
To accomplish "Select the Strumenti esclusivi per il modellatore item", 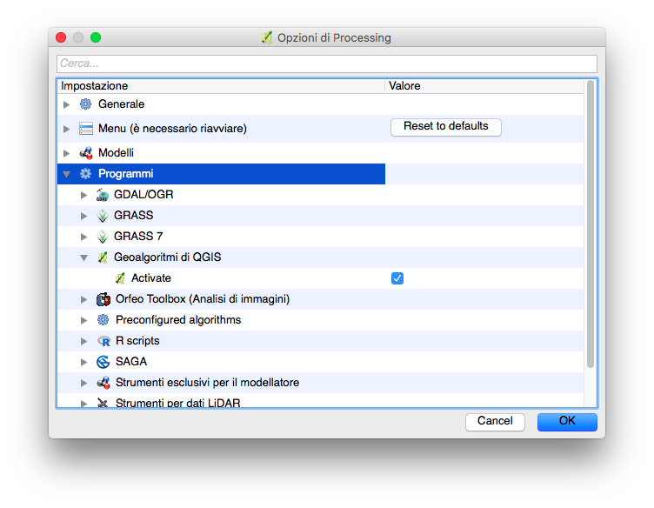I will 207,383.
